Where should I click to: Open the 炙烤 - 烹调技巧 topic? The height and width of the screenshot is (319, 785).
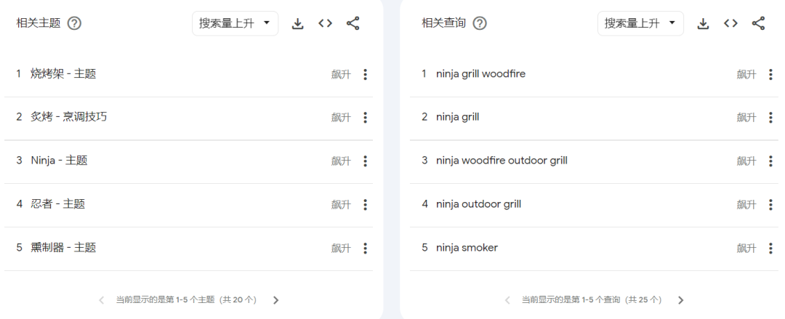(x=68, y=117)
